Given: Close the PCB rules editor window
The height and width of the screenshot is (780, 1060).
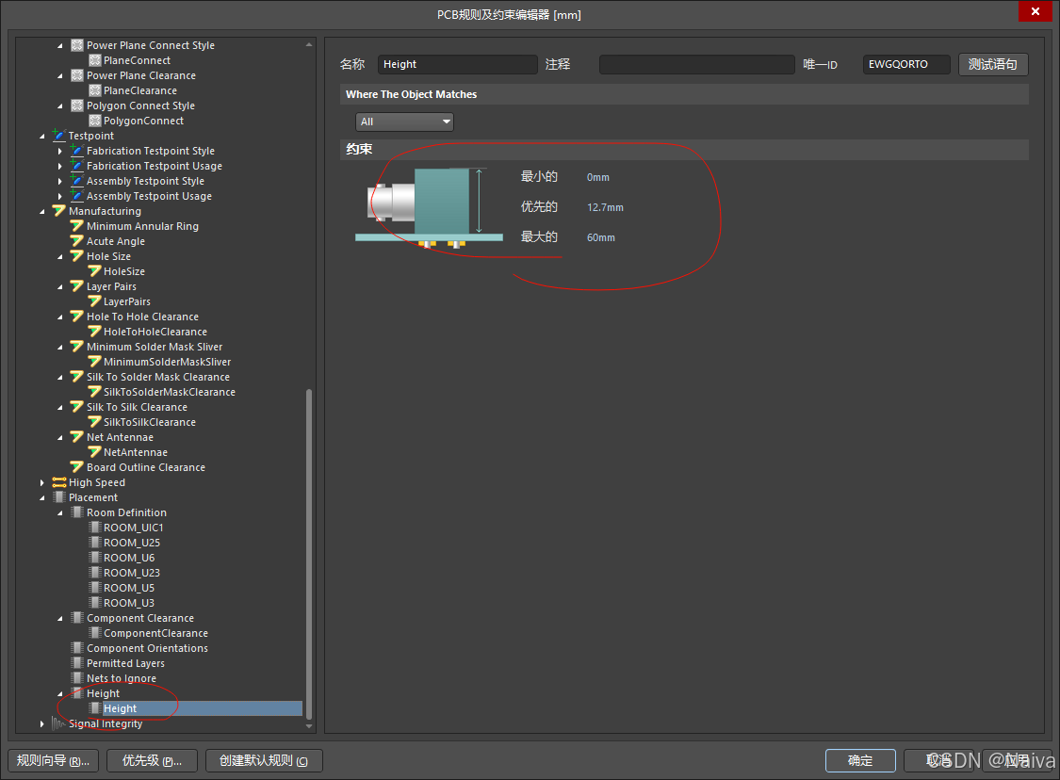Looking at the screenshot, I should (1035, 11).
